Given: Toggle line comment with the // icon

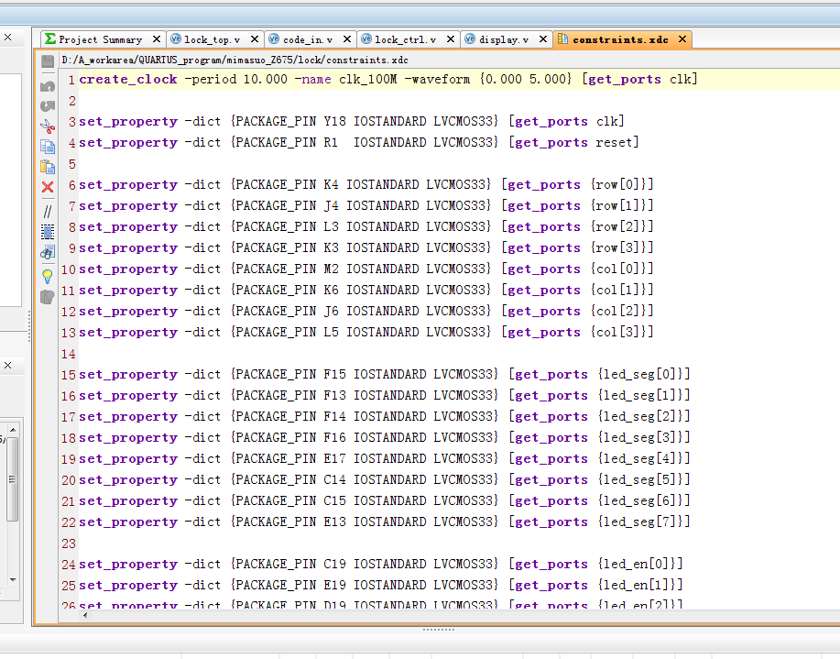Looking at the screenshot, I should (x=48, y=211).
